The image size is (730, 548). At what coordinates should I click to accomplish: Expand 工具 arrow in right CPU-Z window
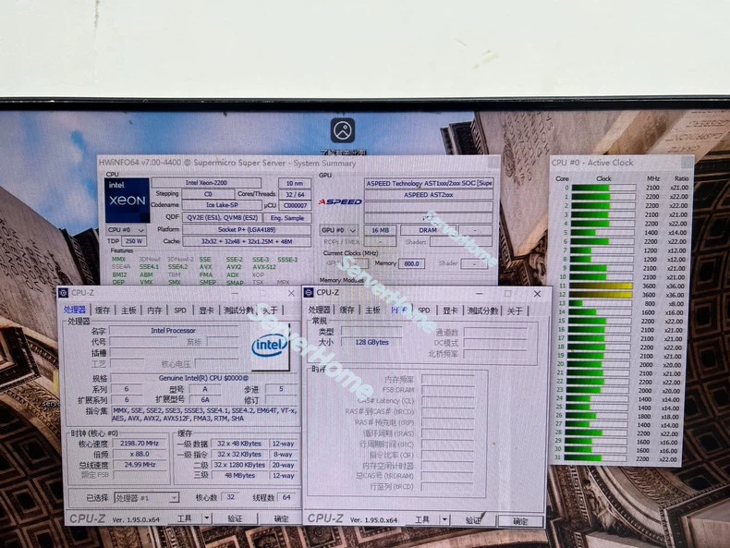pyautogui.click(x=444, y=519)
